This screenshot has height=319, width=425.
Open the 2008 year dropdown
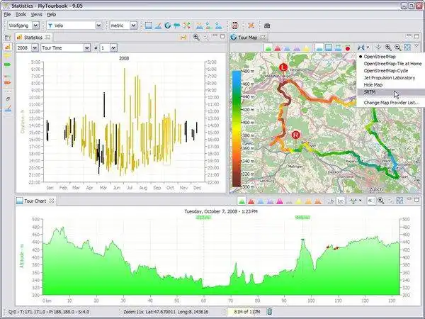coord(35,48)
